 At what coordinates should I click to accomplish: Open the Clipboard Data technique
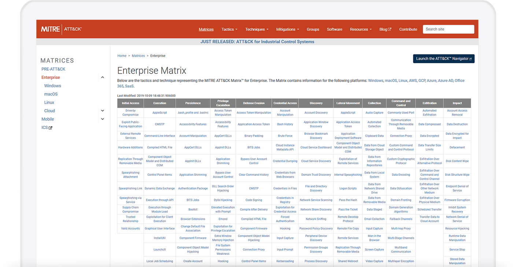[374, 136]
